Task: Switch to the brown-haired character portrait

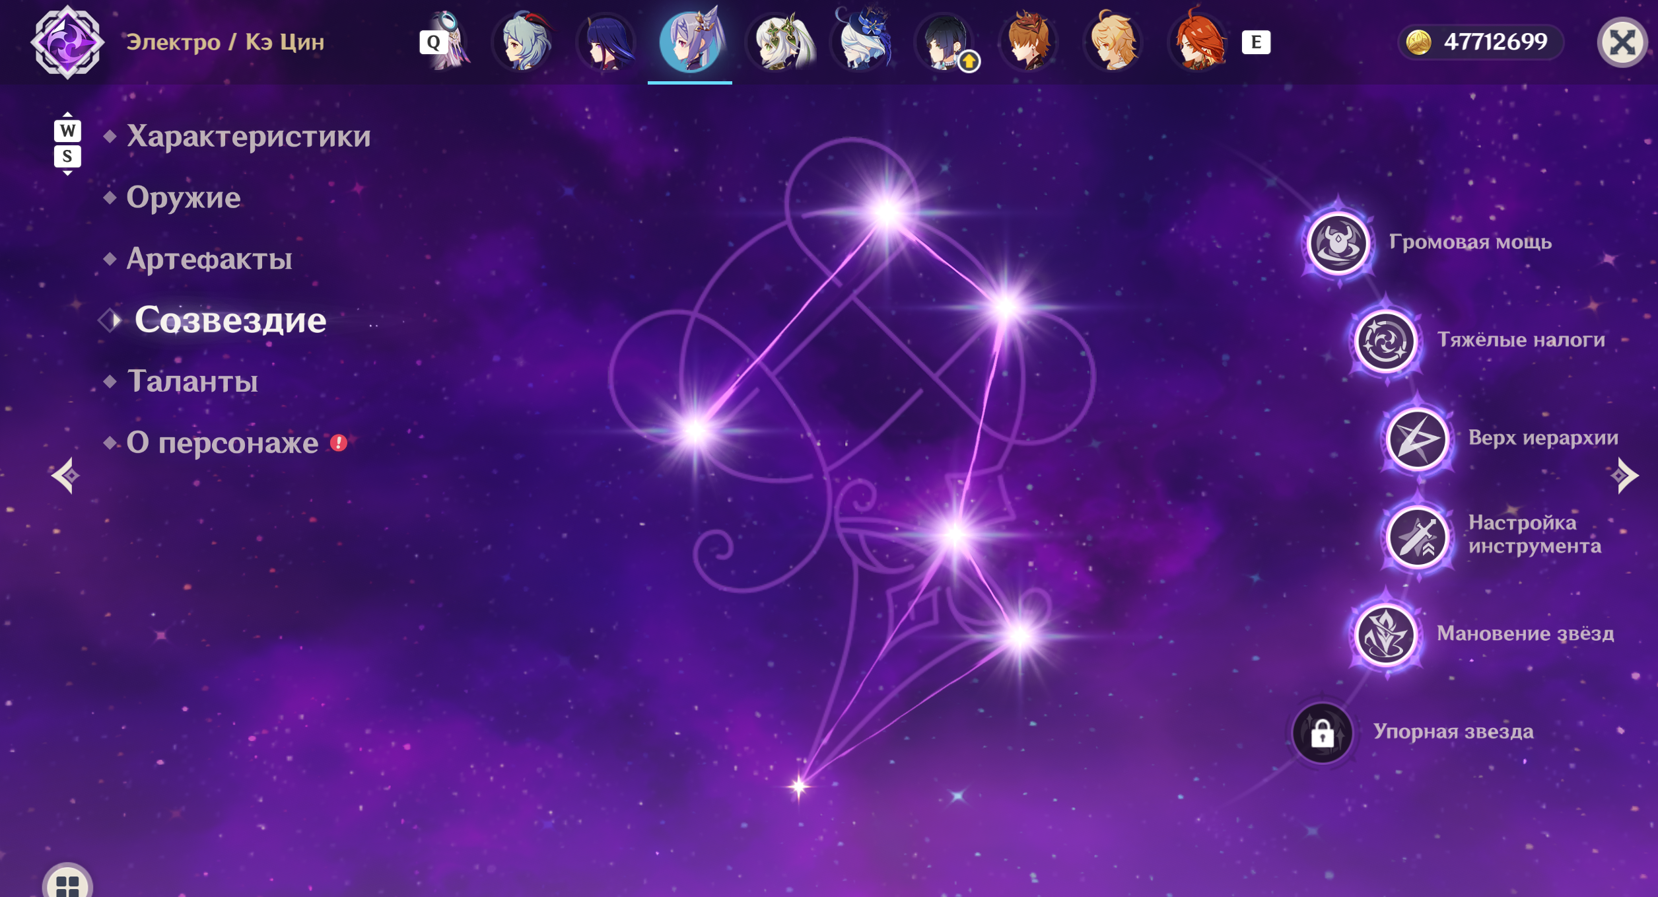Action: click(1029, 41)
